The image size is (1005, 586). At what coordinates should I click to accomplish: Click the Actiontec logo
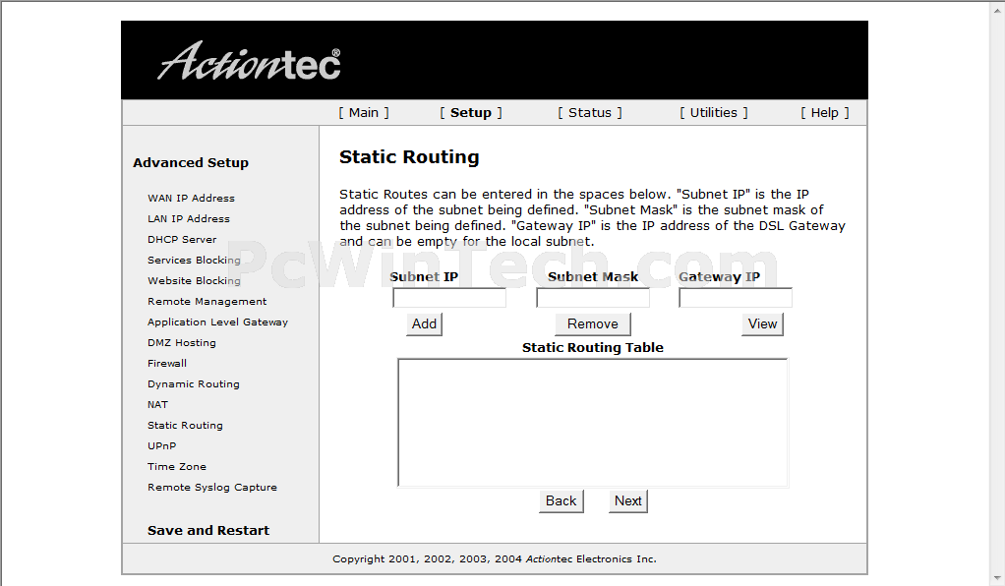tap(250, 62)
